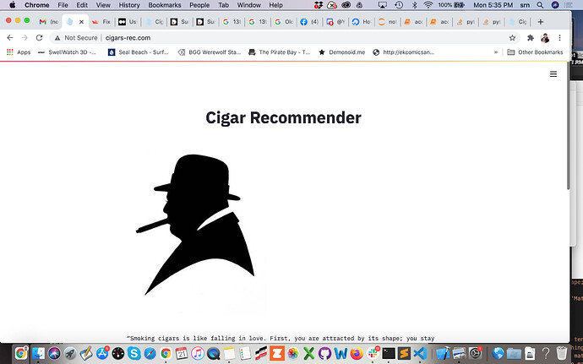Switch to the Facebook (4) tab

[x=309, y=22]
